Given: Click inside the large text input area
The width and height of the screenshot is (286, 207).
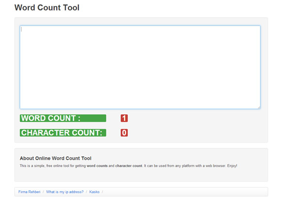Looking at the screenshot, I should pyautogui.click(x=140, y=67).
